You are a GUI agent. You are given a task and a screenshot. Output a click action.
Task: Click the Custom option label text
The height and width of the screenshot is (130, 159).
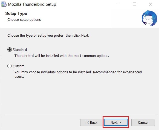tap(18, 66)
